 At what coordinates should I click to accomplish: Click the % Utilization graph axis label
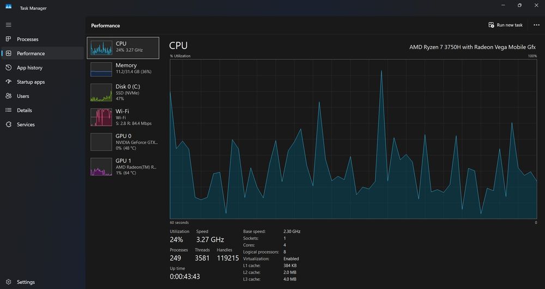click(180, 56)
